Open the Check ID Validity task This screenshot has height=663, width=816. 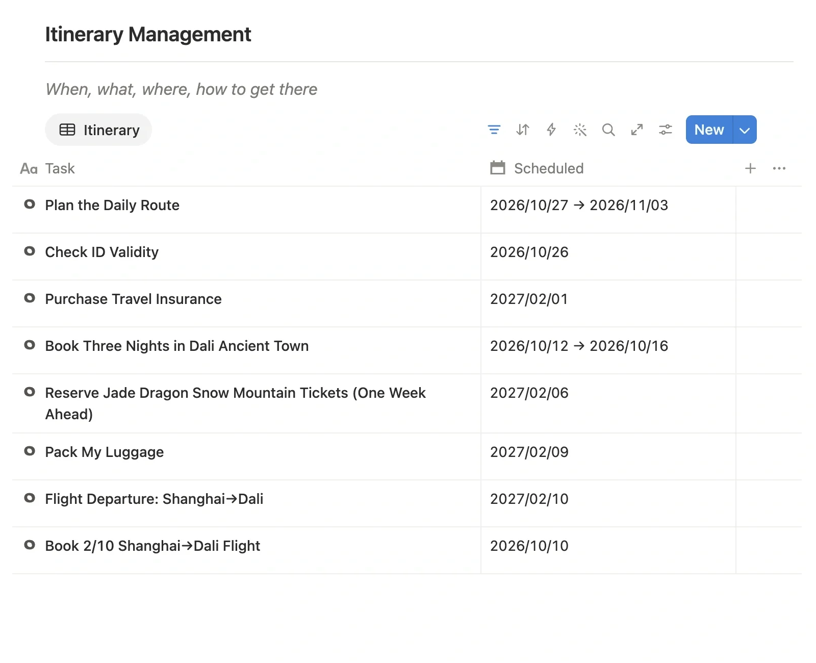[x=102, y=252]
